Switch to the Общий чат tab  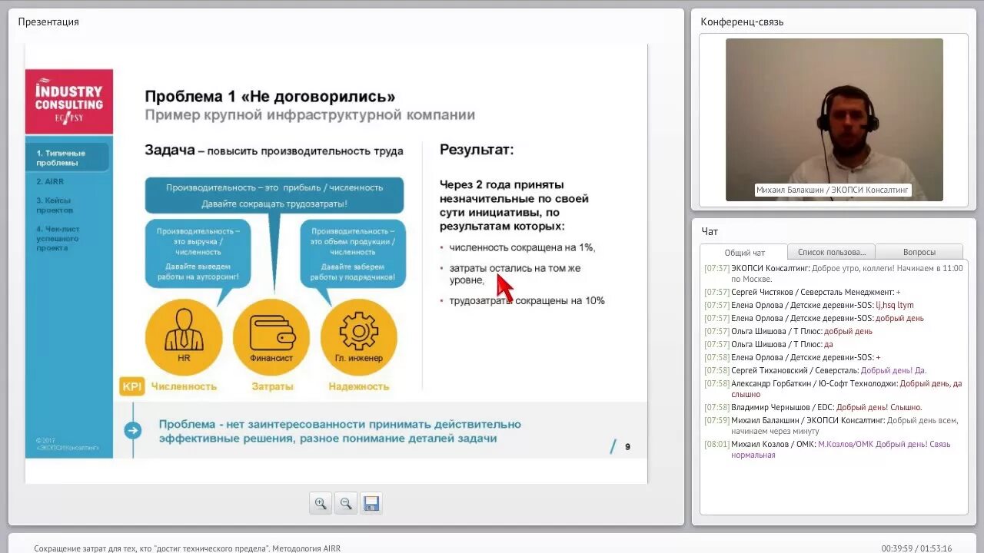click(x=744, y=252)
